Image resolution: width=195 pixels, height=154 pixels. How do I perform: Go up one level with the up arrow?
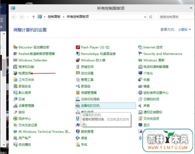coord(34,17)
